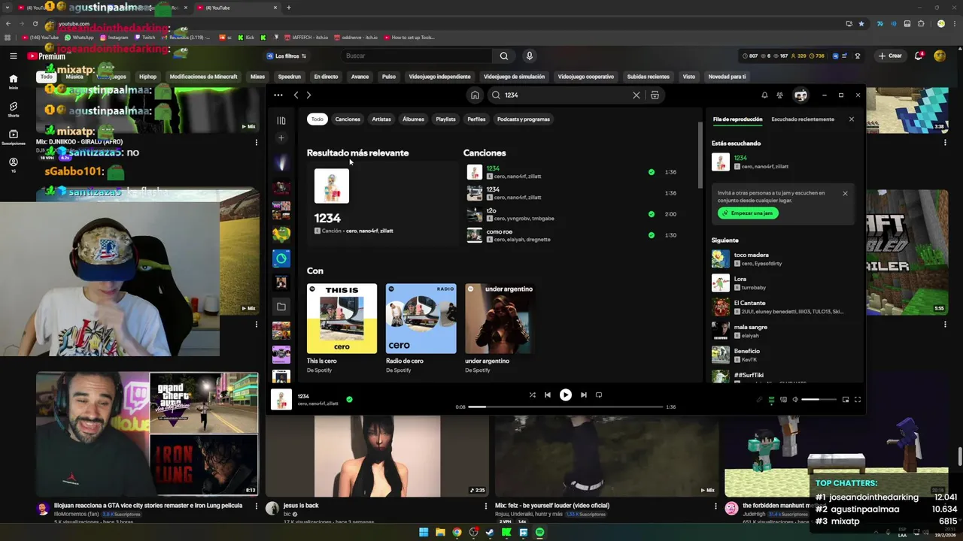Create a new playlist with the plus icon
The image size is (963, 541).
click(x=281, y=138)
